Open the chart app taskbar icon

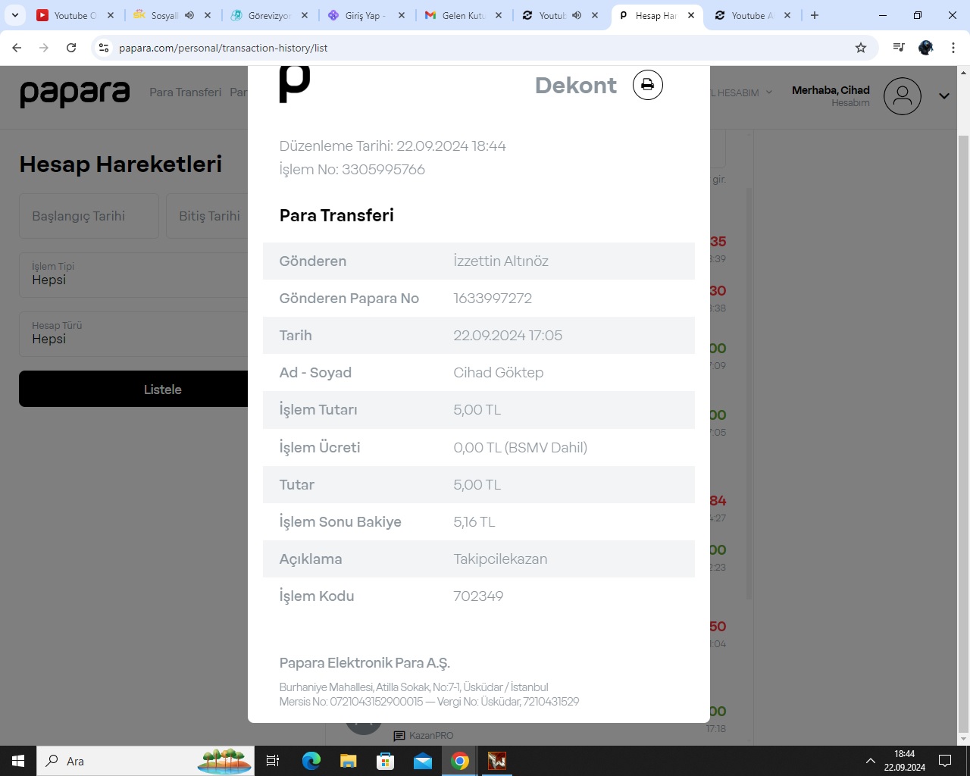497,761
